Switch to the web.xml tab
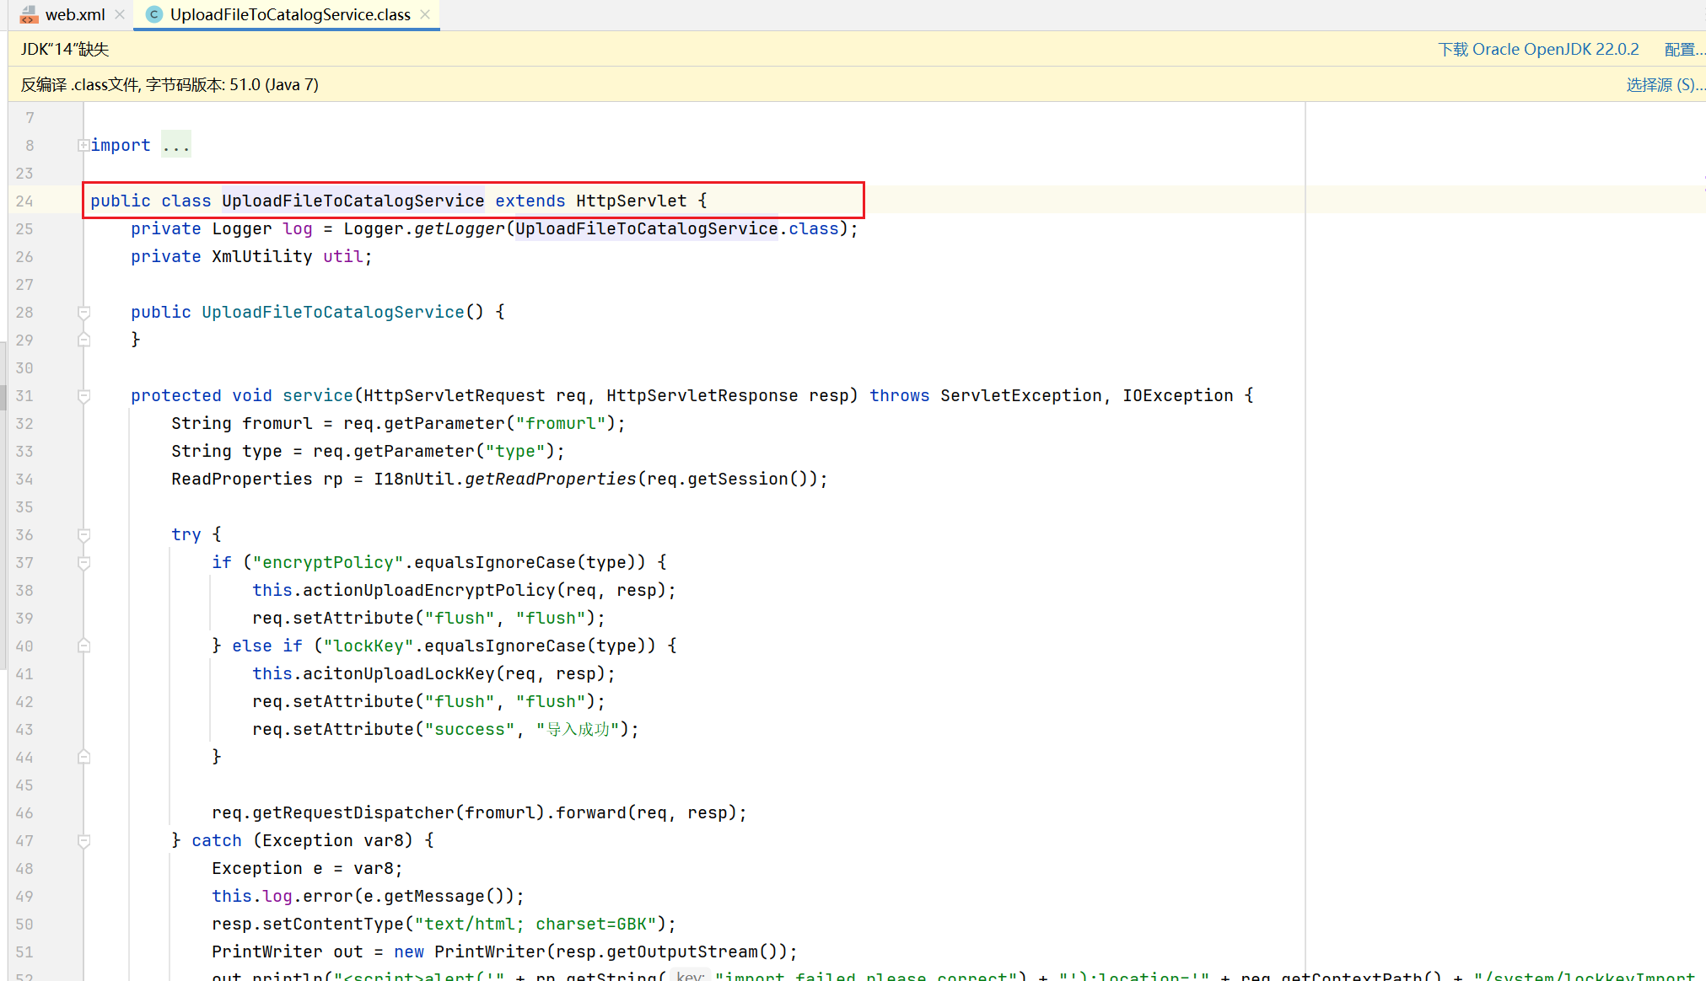1706x981 pixels. 74,14
